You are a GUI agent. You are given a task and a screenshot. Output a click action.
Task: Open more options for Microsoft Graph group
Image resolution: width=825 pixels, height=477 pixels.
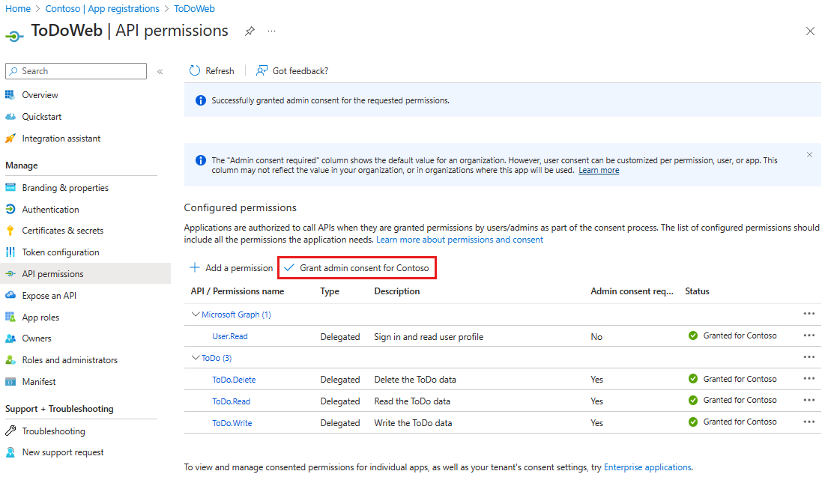click(809, 314)
